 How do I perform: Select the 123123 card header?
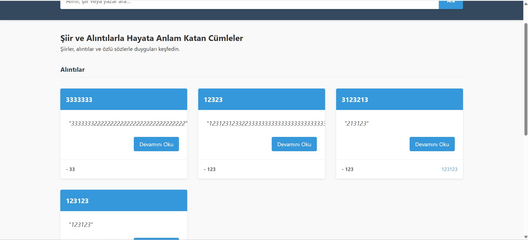coord(77,201)
